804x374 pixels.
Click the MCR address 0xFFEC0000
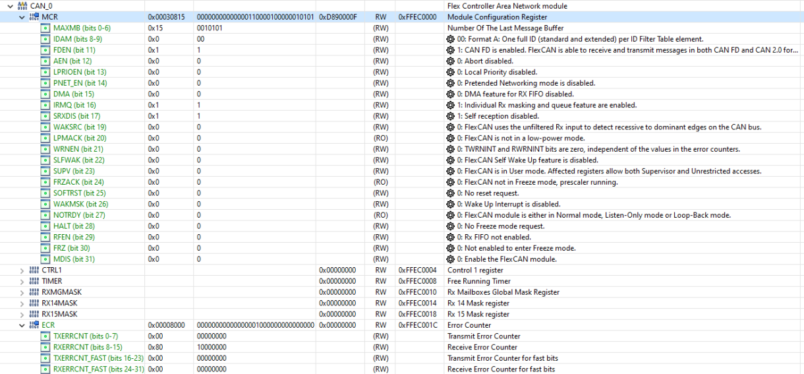[x=417, y=17]
